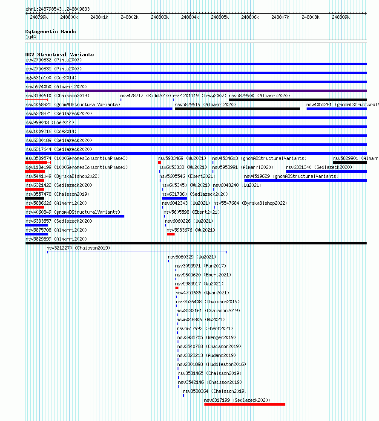379x421 pixels.
Task: Click the DGV Structural Variants track title
Action: [x=60, y=55]
